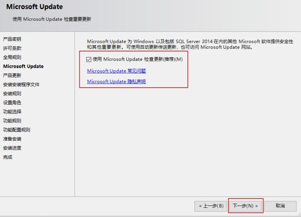Select the 安装安装程序文件 step

click(x=21, y=85)
